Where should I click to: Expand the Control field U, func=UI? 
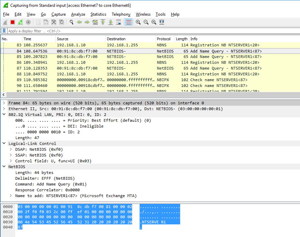click(x=11, y=161)
